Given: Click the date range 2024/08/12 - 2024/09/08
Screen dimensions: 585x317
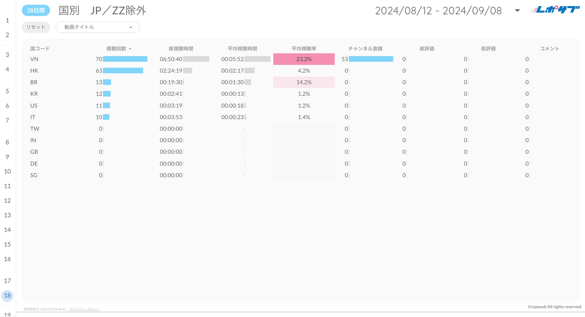Looking at the screenshot, I should 438,10.
